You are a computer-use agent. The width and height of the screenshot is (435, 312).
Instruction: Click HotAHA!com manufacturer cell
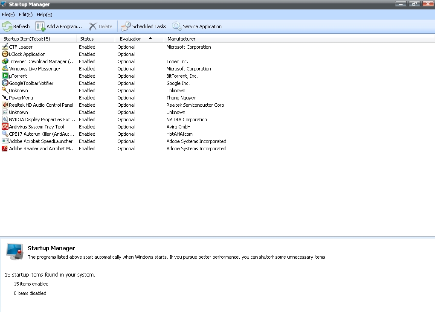pos(179,134)
